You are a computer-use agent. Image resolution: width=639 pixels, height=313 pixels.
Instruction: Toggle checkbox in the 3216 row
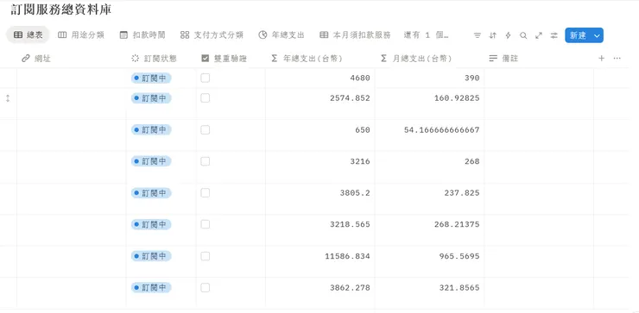point(206,161)
